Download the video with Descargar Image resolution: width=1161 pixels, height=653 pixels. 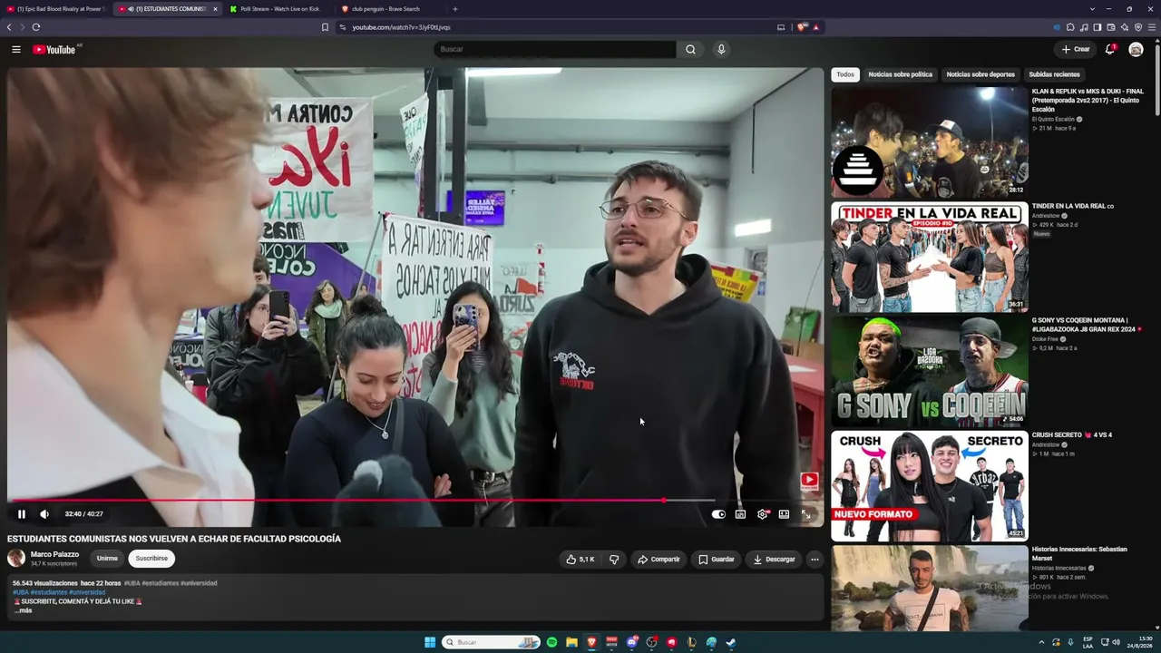[x=774, y=560]
